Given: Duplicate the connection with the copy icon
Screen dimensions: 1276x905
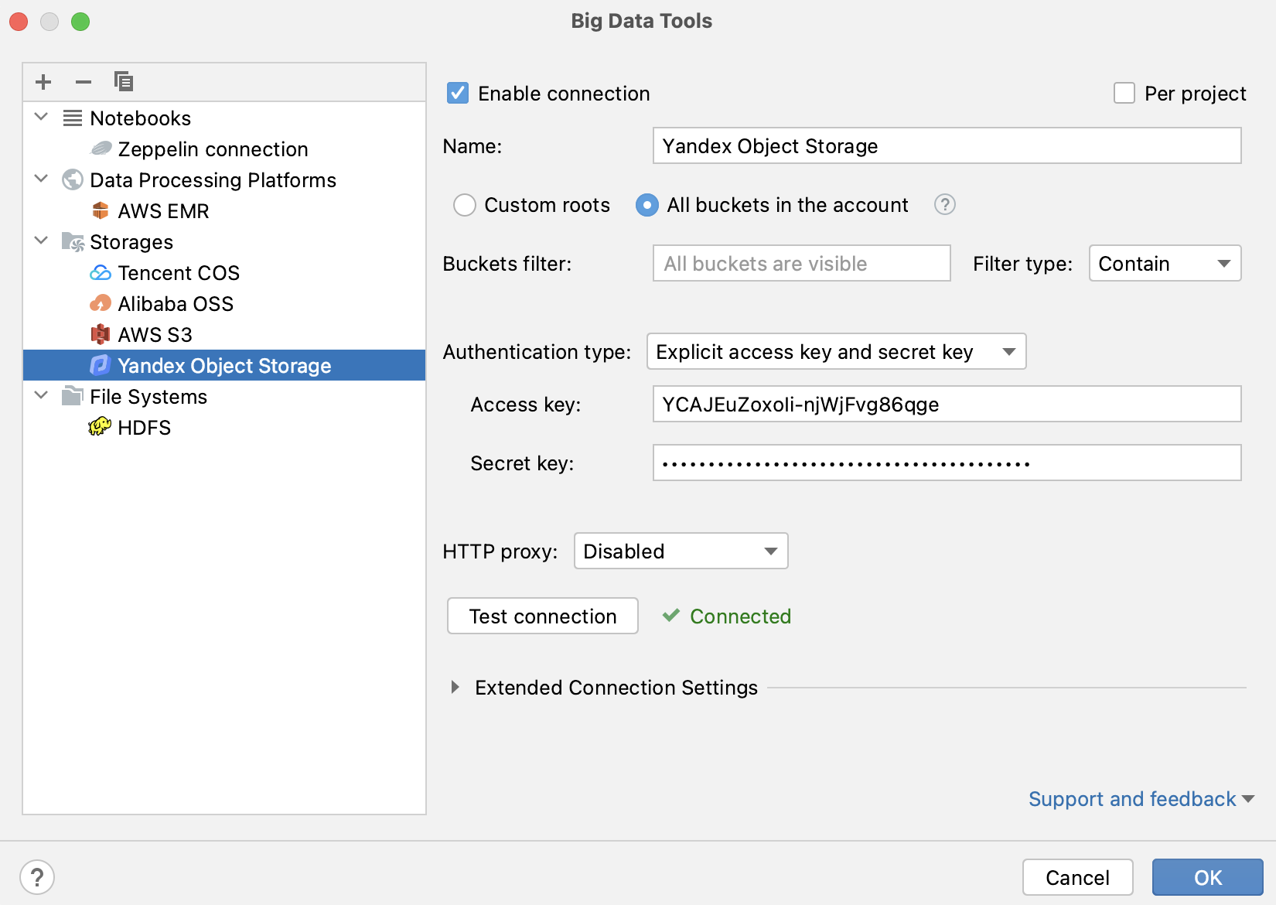Looking at the screenshot, I should (124, 81).
